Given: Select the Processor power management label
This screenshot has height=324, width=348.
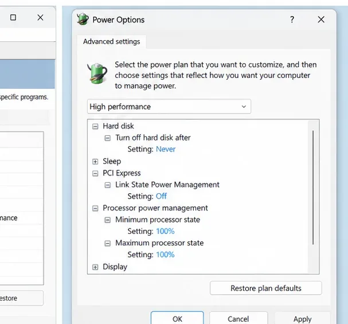Looking at the screenshot, I should coord(155,208).
